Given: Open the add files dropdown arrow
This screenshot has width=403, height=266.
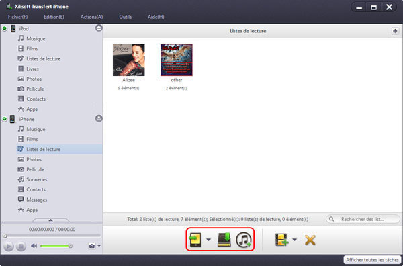Looking at the screenshot, I should tap(295, 240).
